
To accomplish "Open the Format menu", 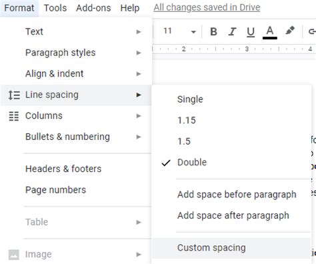I will point(19,8).
